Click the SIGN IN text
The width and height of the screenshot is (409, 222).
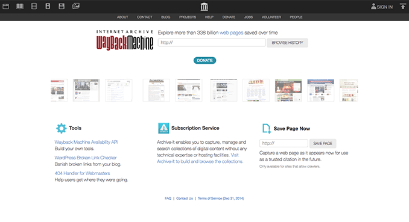pos(385,7)
